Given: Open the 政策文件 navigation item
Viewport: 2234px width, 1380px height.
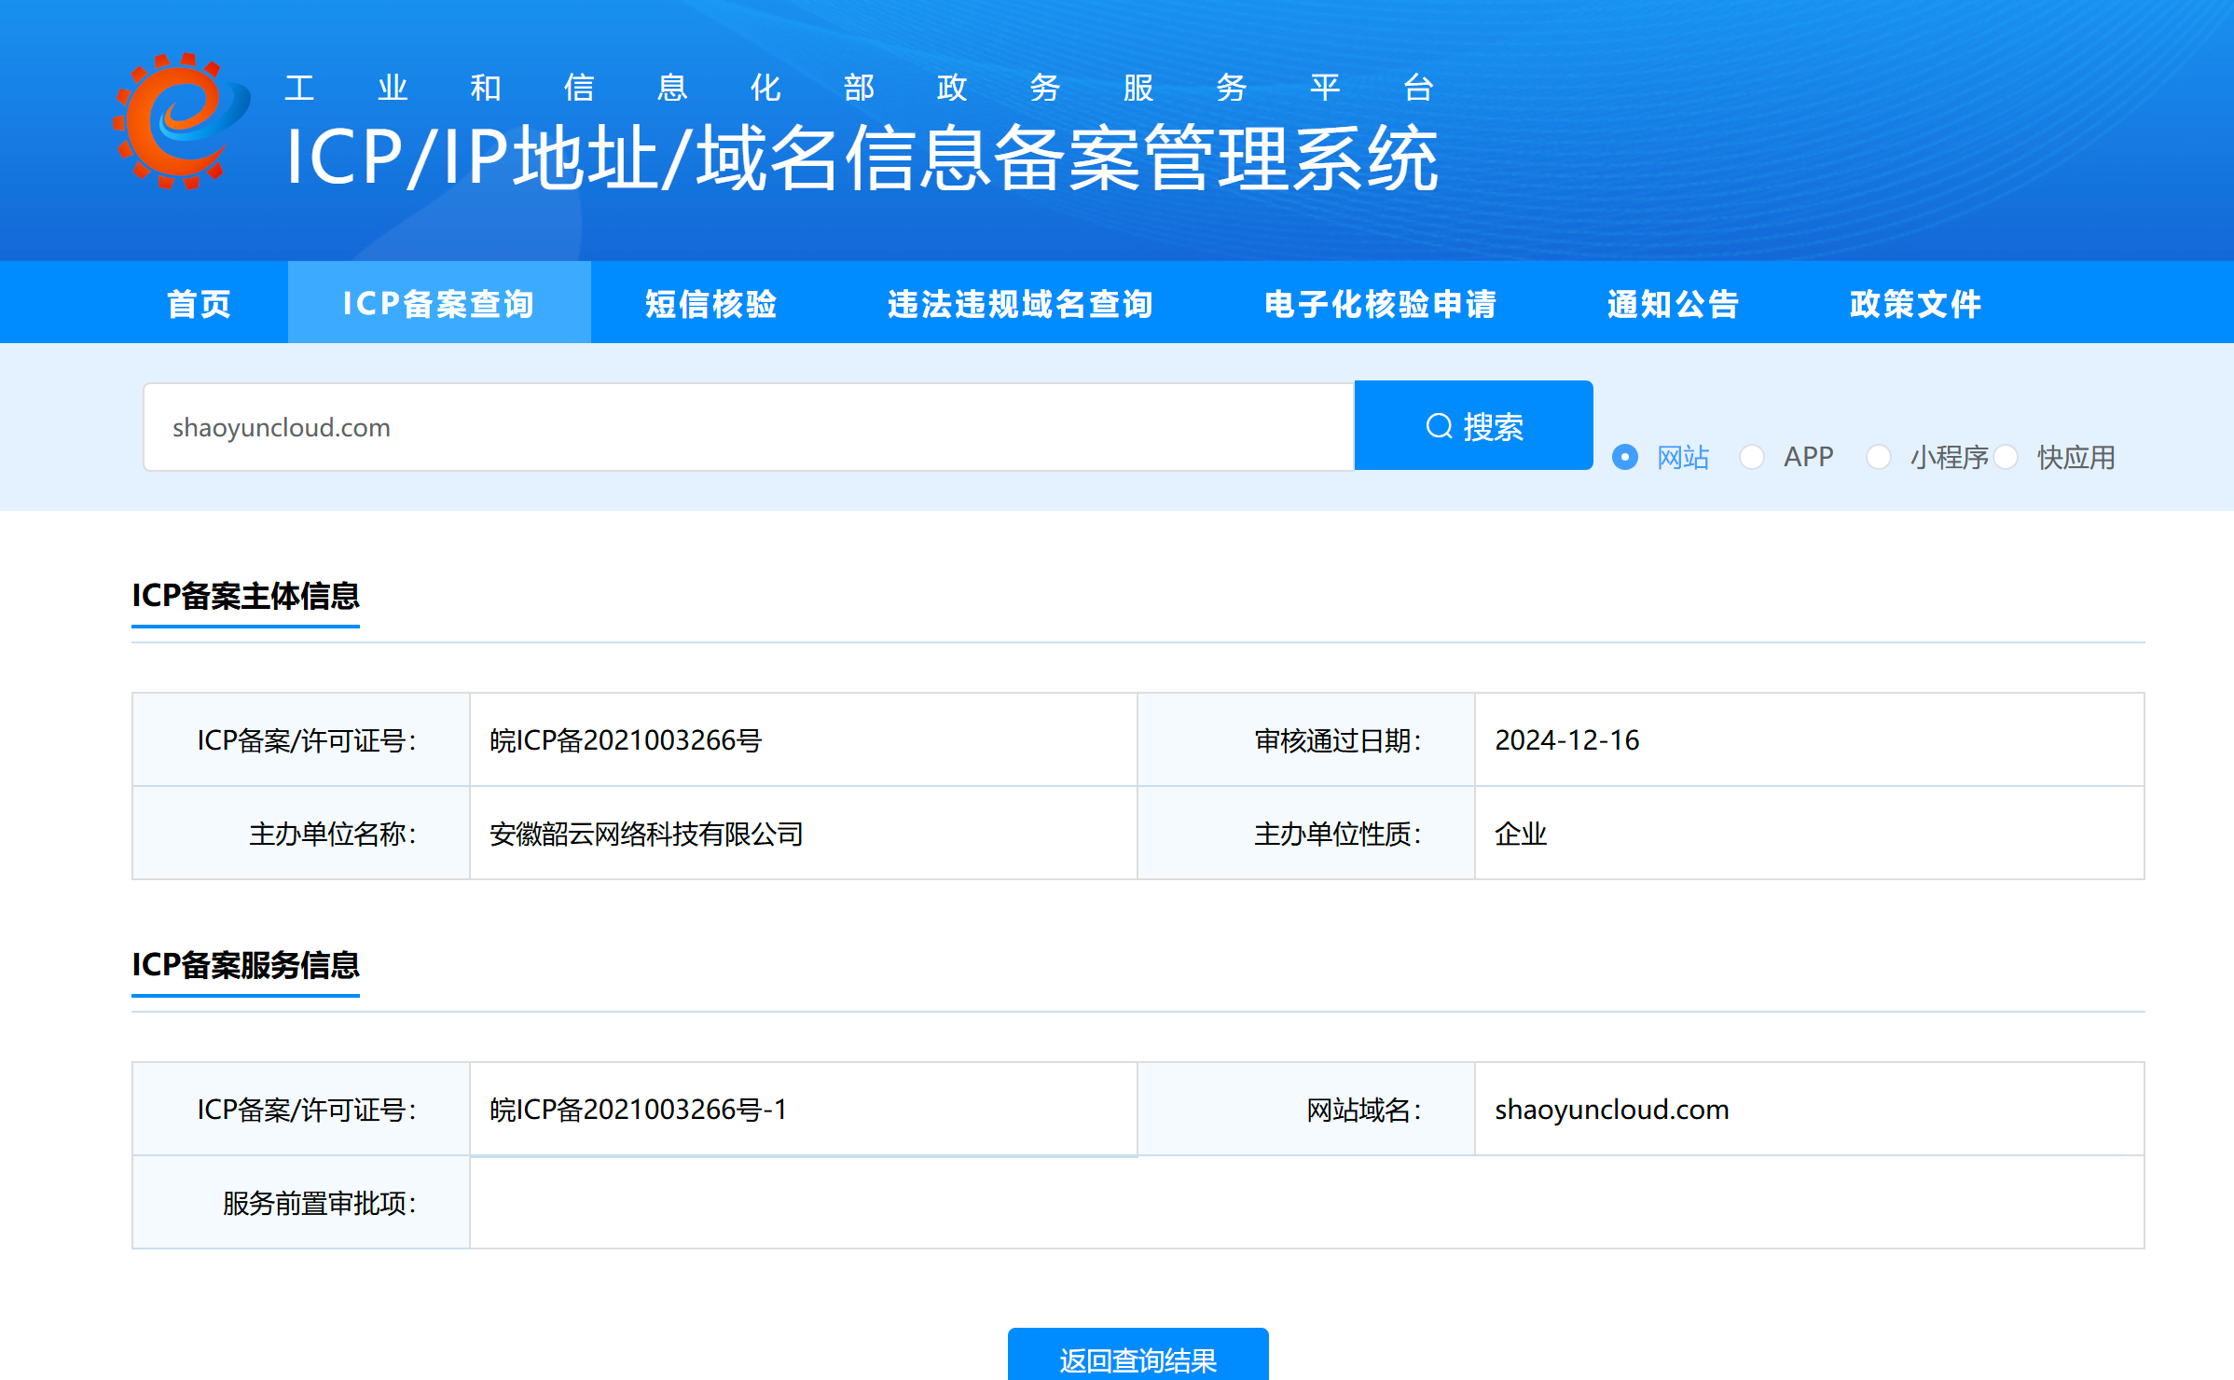Looking at the screenshot, I should point(1915,303).
